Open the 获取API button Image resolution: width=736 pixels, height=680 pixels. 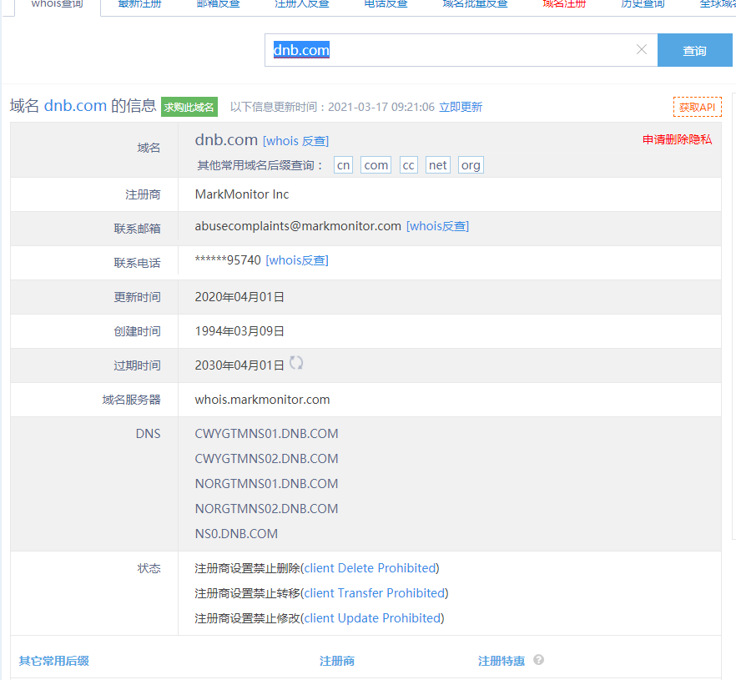697,107
